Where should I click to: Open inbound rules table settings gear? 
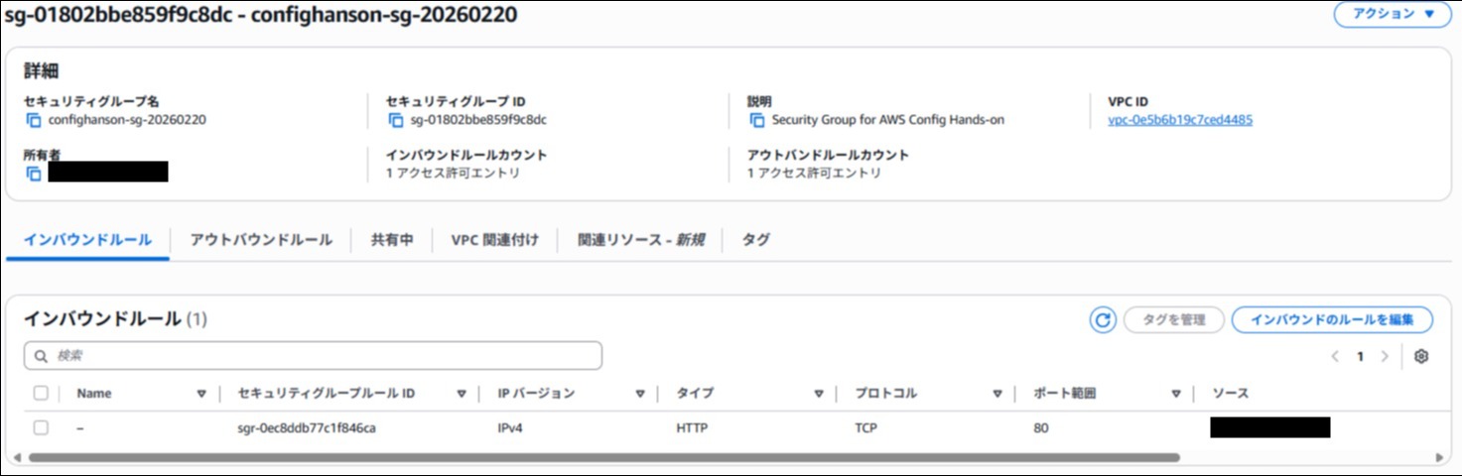[1420, 356]
